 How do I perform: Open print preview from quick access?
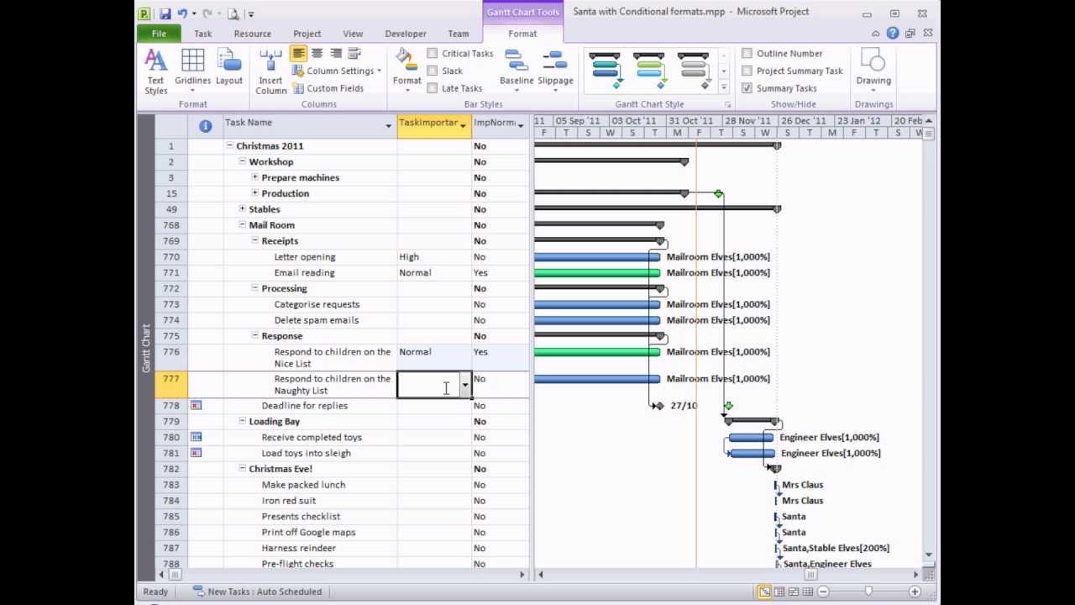point(233,13)
